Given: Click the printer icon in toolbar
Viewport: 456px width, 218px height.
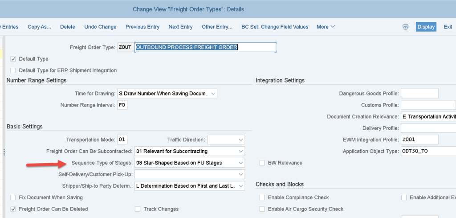Looking at the screenshot, I should (x=405, y=27).
